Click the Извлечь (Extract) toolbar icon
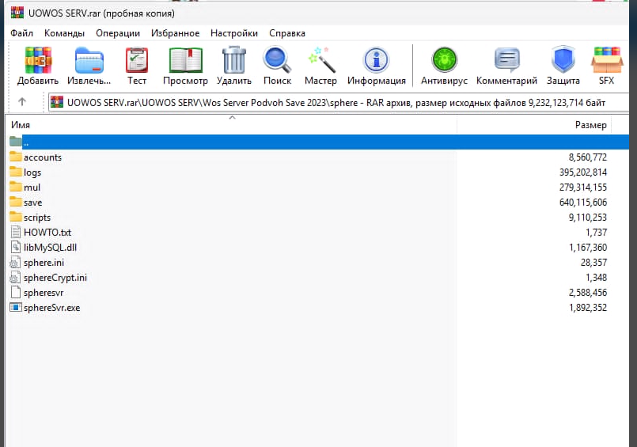This screenshot has height=447, width=637. (89, 60)
